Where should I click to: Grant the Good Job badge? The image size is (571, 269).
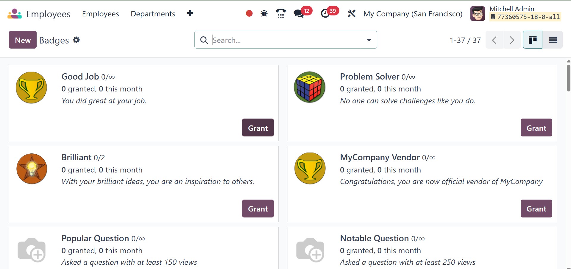(x=258, y=128)
